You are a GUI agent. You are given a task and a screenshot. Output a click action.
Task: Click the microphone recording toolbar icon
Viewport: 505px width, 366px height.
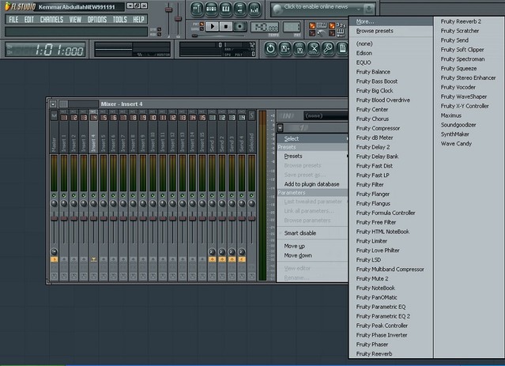tap(328, 49)
